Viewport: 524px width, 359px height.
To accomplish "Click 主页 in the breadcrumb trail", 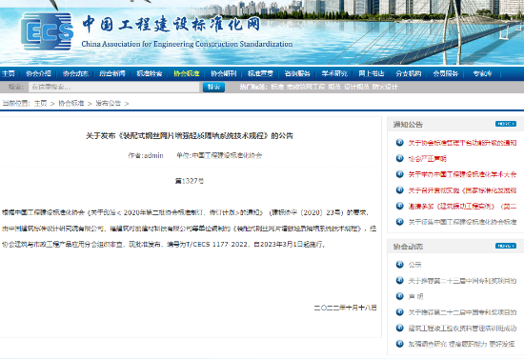I will [41, 103].
